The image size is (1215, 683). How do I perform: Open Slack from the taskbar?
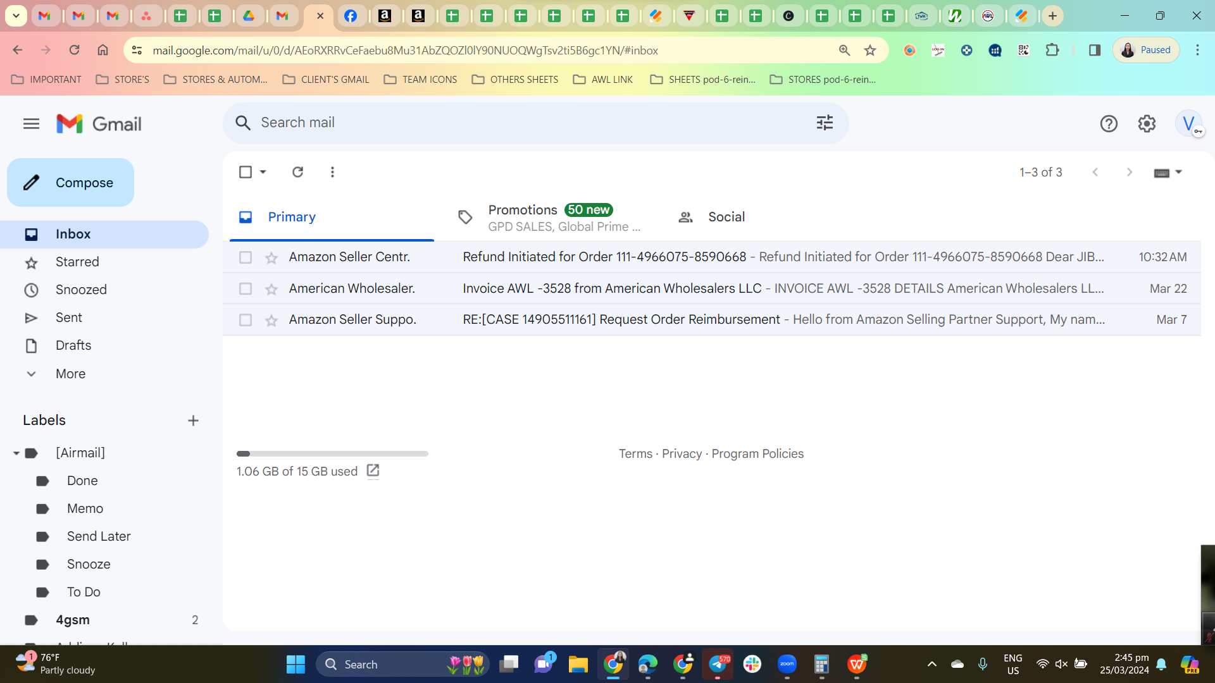click(x=752, y=664)
